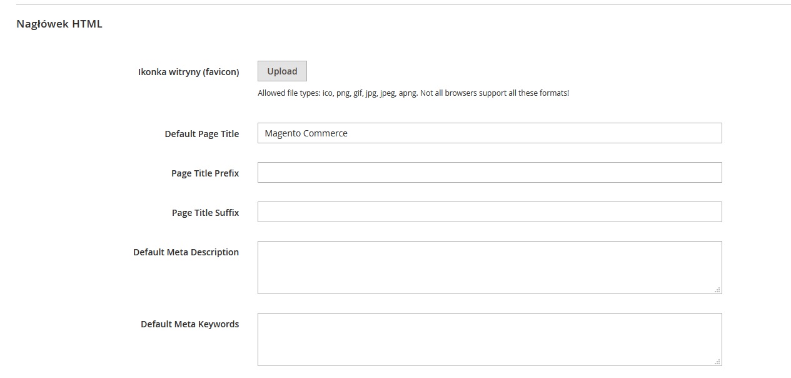Click the 'Allowed file types' hint text
791x378 pixels.
(x=289, y=93)
